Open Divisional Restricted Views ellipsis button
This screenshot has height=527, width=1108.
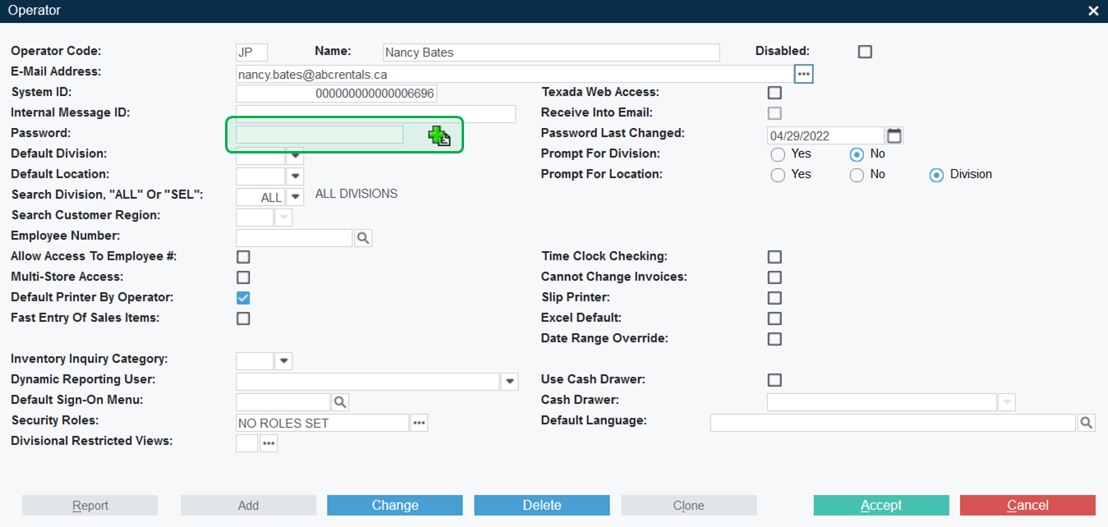point(269,443)
